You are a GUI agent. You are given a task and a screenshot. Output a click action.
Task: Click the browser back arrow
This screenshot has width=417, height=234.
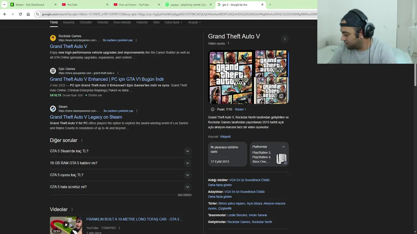[5, 14]
